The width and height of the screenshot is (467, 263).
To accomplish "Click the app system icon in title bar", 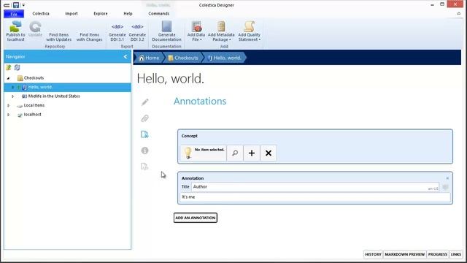I will 7,5.
